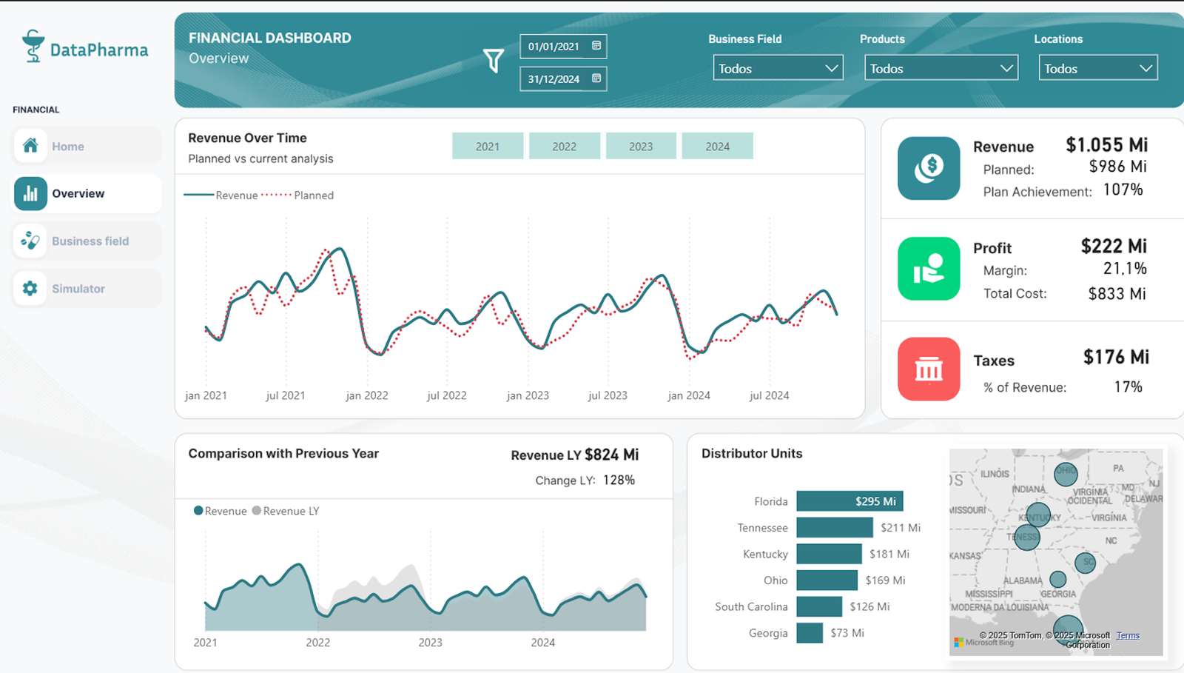The width and height of the screenshot is (1184, 673).
Task: Click the Florida $295 Mi bar
Action: pyautogui.click(x=850, y=501)
